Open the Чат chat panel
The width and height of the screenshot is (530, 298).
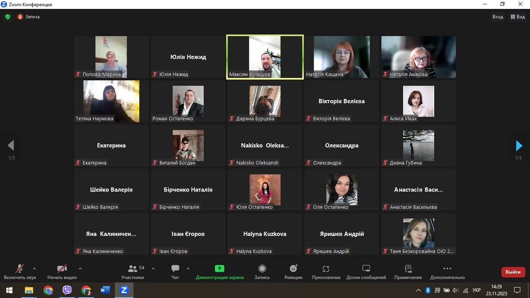tap(175, 271)
